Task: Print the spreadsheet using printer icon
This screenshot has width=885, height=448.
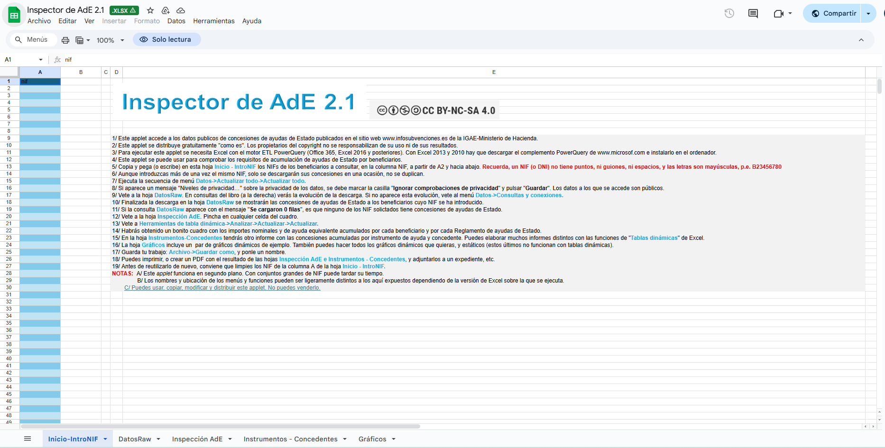Action: [65, 40]
